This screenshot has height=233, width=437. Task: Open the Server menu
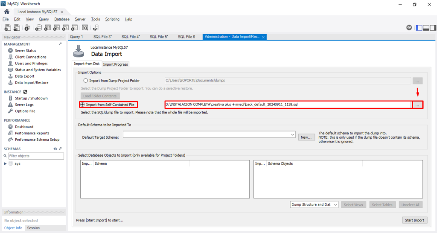pyautogui.click(x=80, y=19)
